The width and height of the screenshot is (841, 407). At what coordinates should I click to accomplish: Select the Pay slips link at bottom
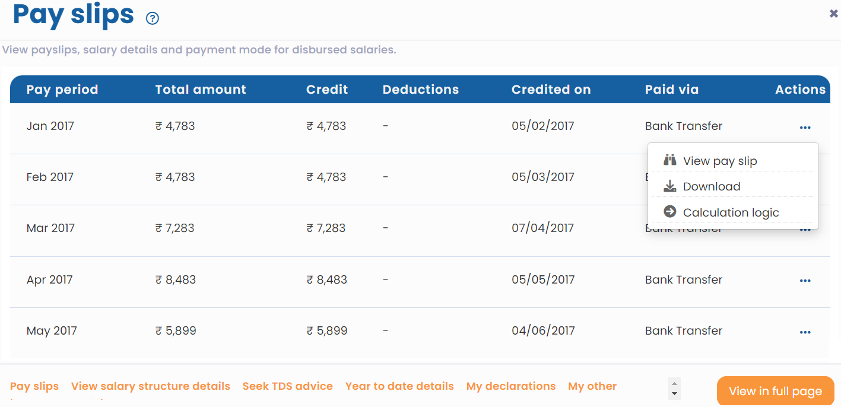pyautogui.click(x=34, y=386)
